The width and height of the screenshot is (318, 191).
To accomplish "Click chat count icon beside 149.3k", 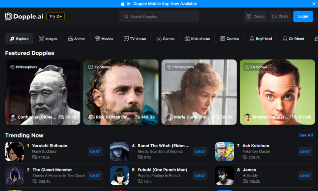I will pyautogui.click(x=137, y=117).
